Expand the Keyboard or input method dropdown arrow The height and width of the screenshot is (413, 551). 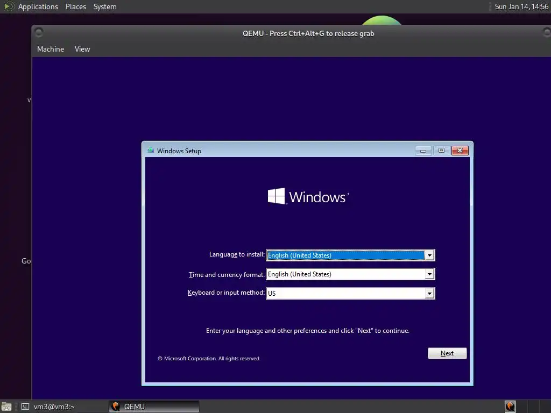point(429,293)
